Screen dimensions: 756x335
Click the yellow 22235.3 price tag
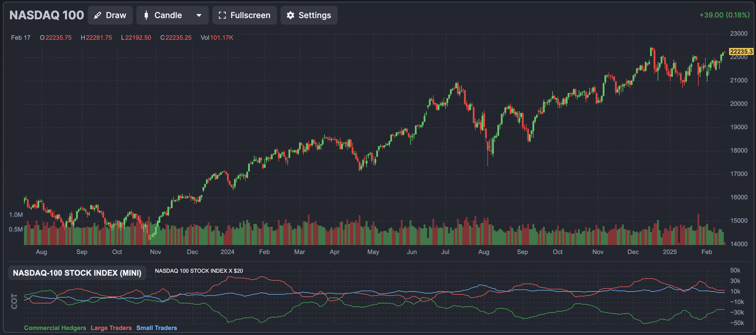[741, 52]
